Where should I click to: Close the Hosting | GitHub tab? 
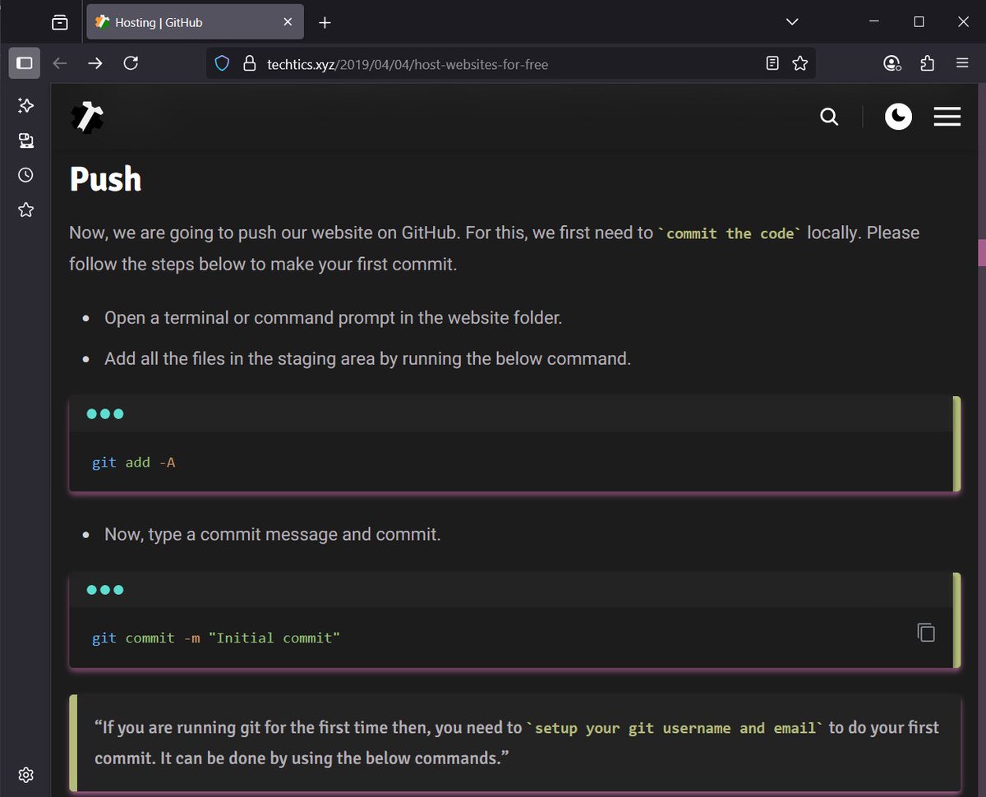pos(288,22)
